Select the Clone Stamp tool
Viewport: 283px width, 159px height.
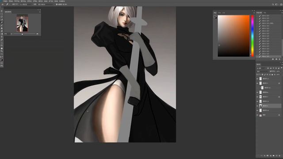coord(2,28)
